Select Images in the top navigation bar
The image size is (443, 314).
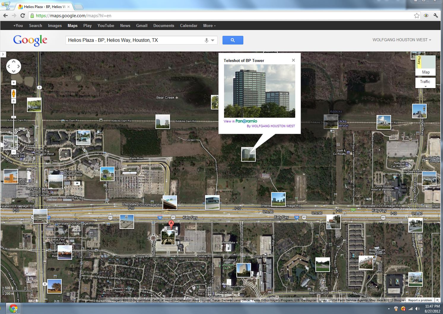(x=55, y=26)
